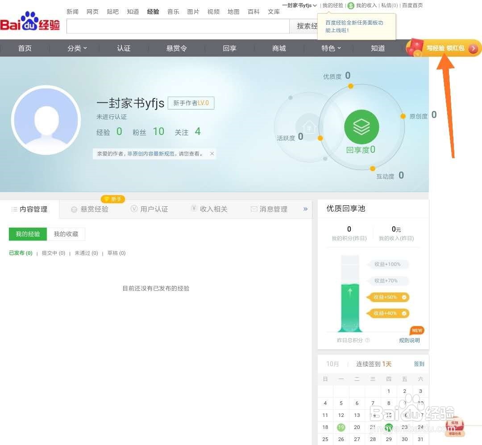Open 认证 in navigation bar

click(x=124, y=48)
